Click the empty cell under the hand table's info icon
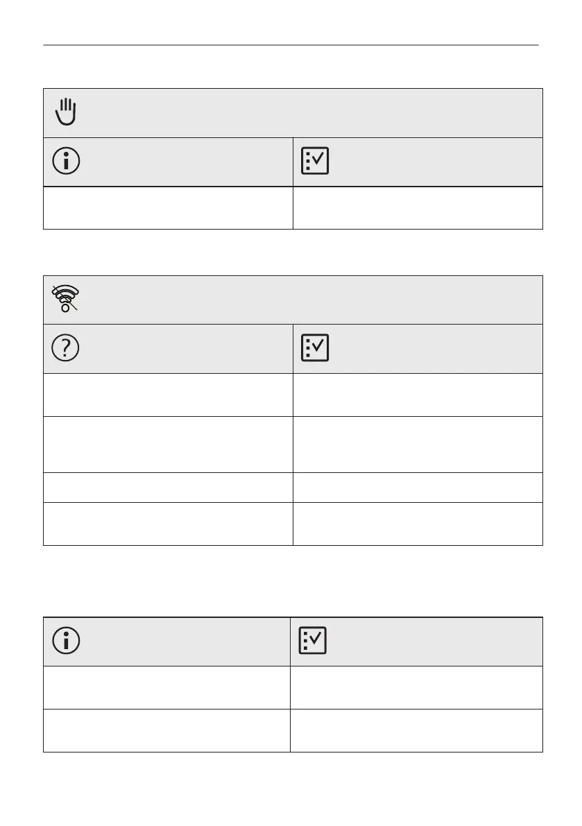This screenshot has height=826, width=582. coord(168,207)
